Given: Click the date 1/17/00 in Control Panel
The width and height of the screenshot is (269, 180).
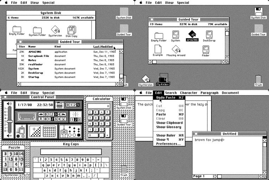Looking at the screenshot, I should pyautogui.click(x=25, y=105).
